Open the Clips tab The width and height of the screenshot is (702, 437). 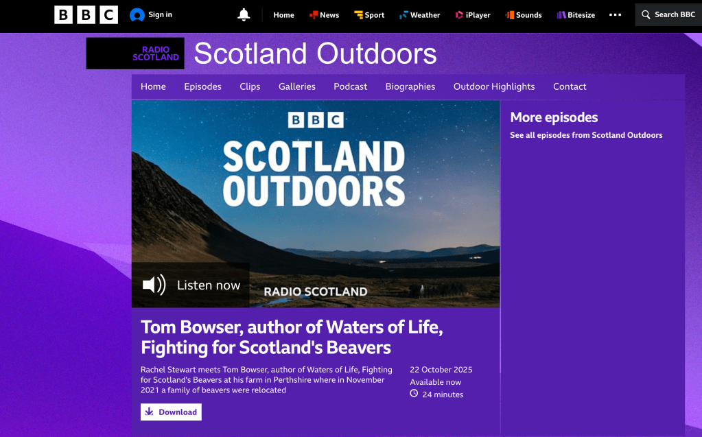point(250,86)
